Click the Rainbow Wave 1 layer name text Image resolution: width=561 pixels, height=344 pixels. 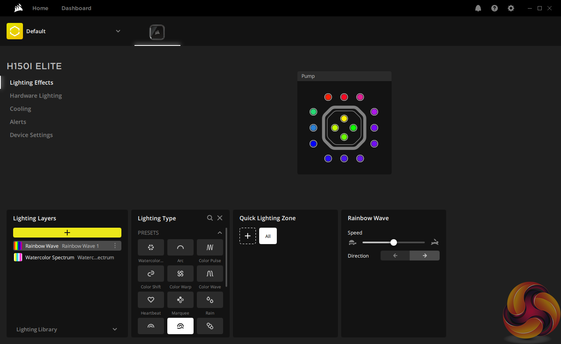pos(80,246)
